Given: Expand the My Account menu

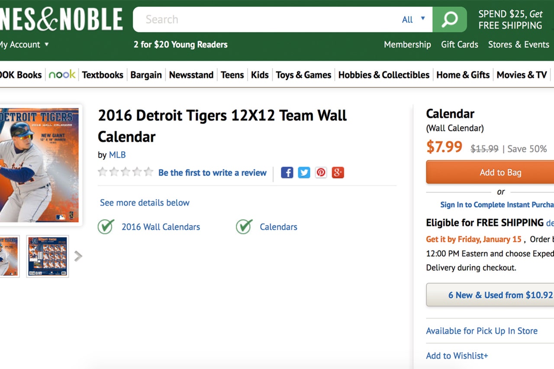Looking at the screenshot, I should click(24, 45).
